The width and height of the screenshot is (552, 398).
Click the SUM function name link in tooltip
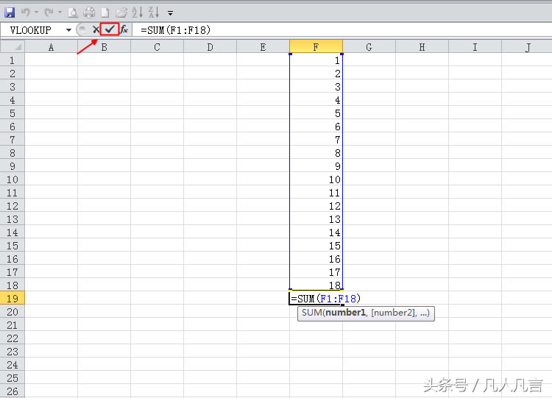coord(312,313)
